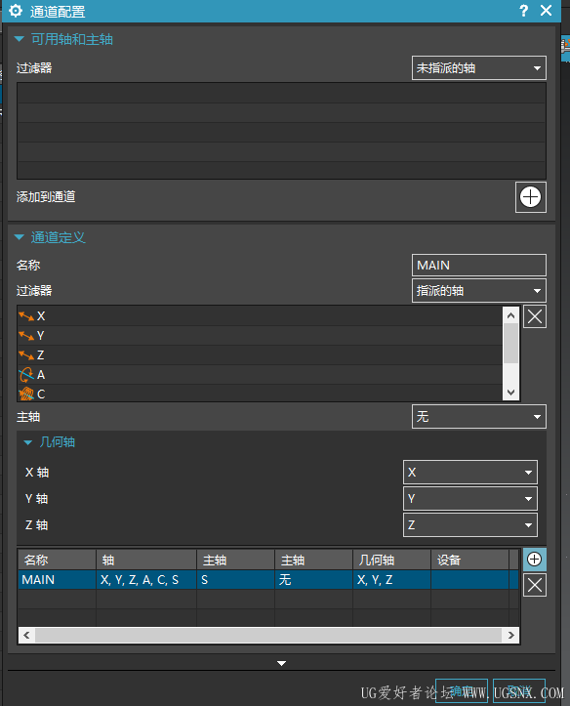Click table horizontal scrollbar left arrow
Screen dimensions: 570x706
click(x=26, y=636)
